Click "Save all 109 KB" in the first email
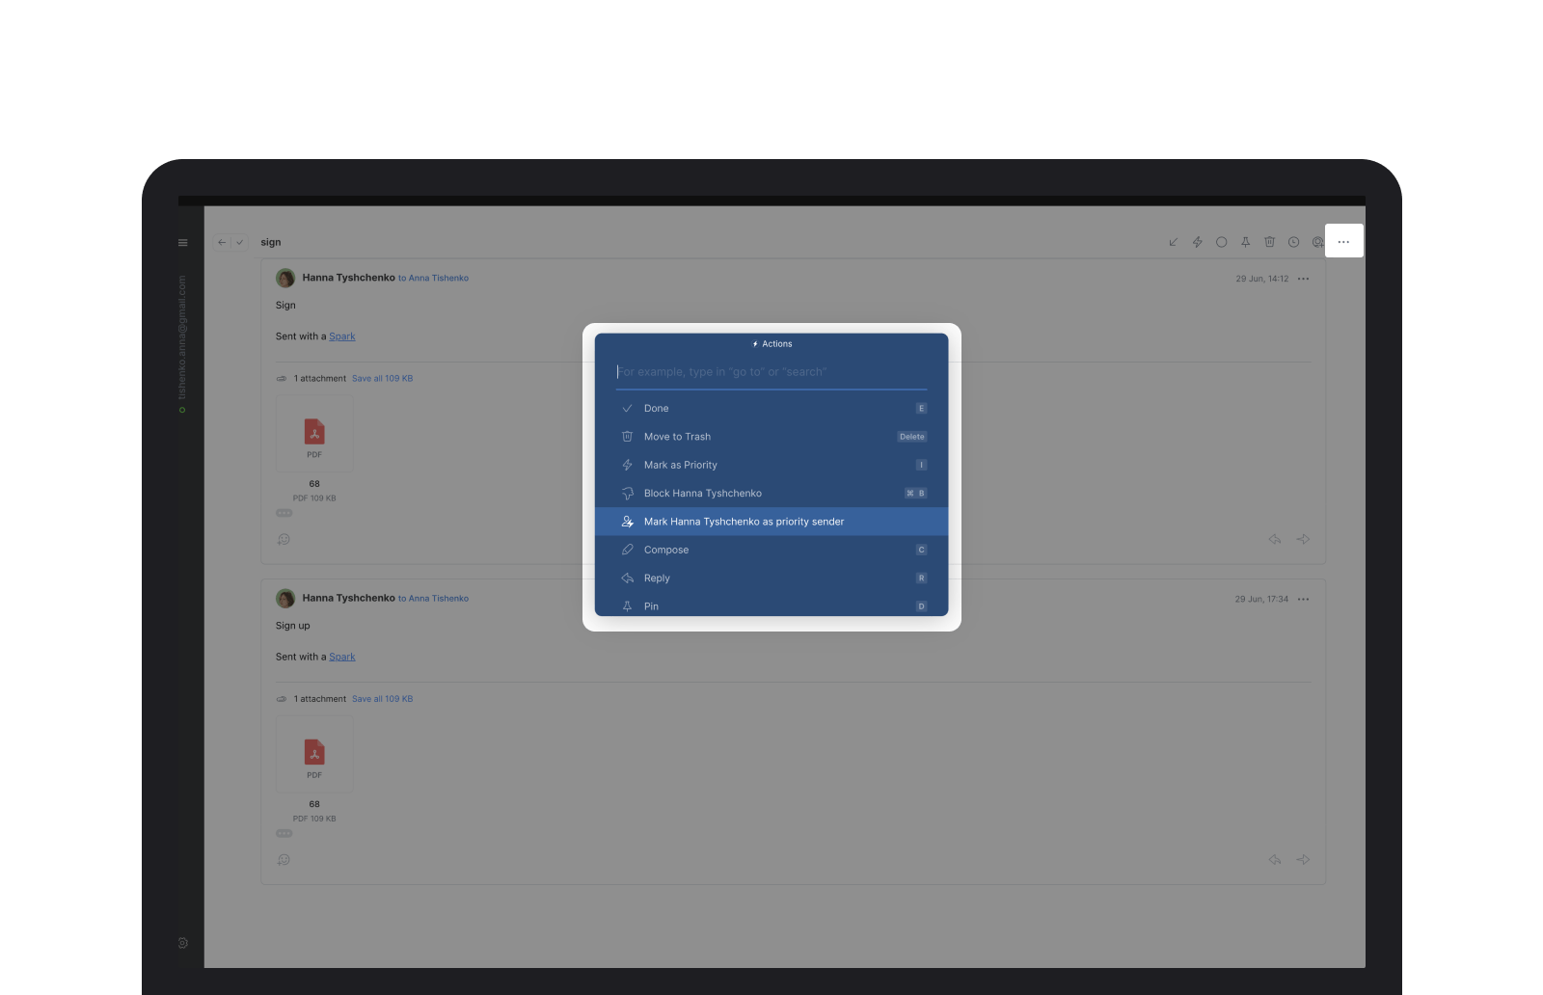This screenshot has width=1543, height=995. [382, 379]
